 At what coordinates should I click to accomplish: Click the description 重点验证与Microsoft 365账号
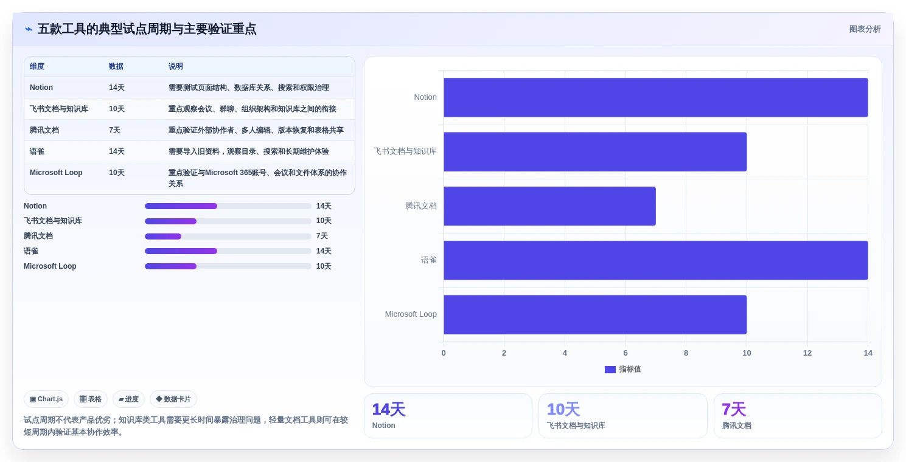(258, 178)
